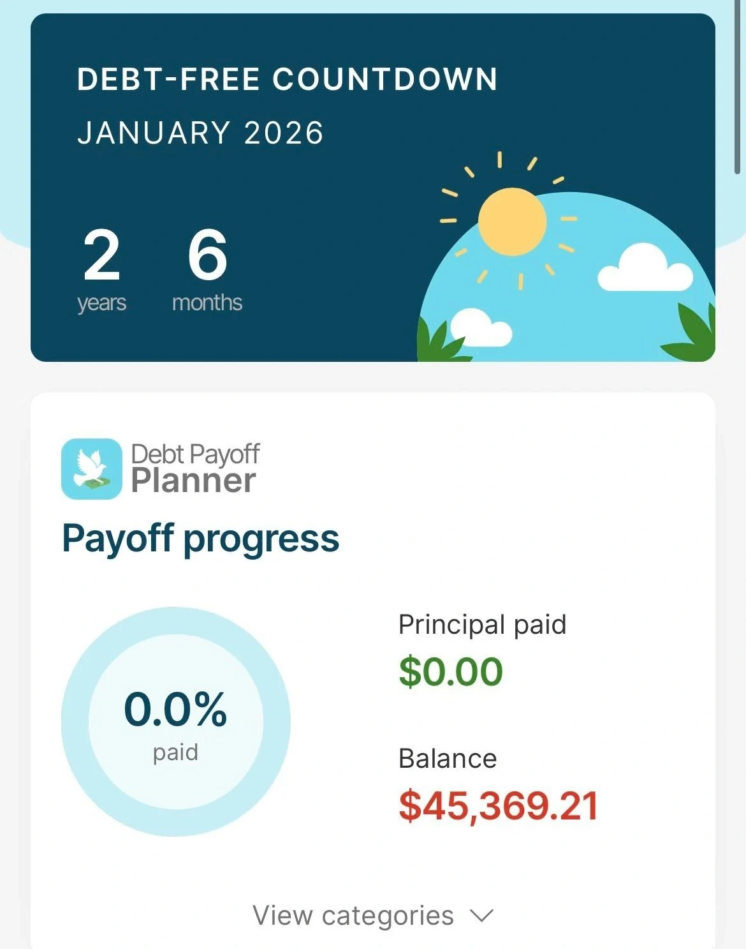This screenshot has height=949, width=746.
Task: Tap the 2 years countdown number
Action: (101, 255)
